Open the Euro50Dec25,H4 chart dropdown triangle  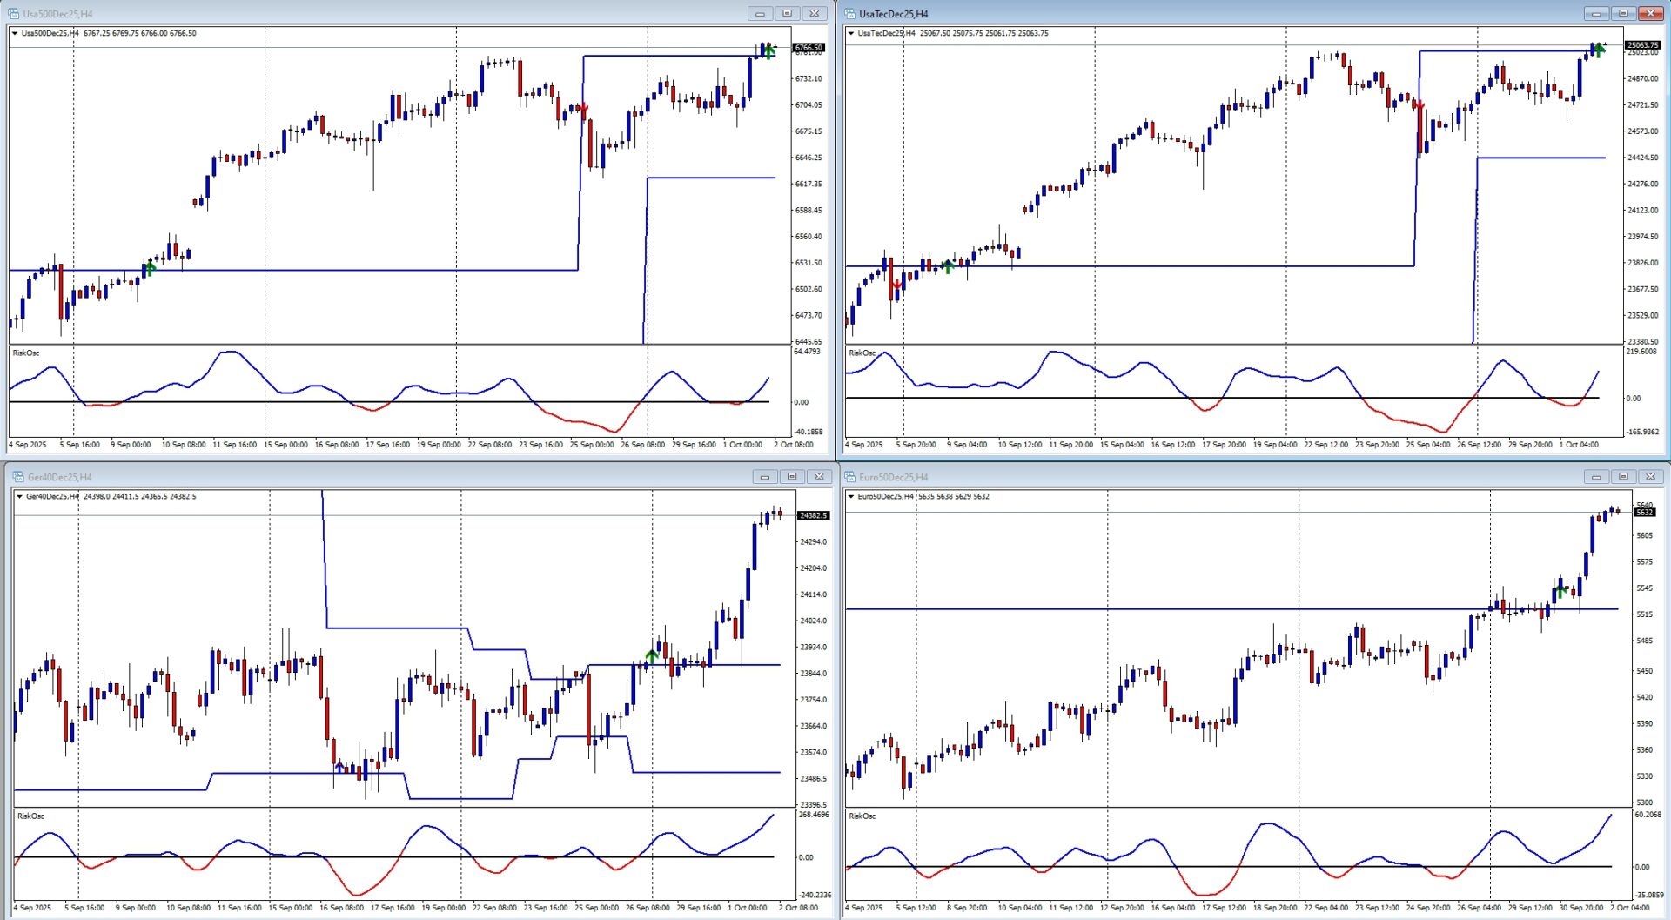point(851,497)
